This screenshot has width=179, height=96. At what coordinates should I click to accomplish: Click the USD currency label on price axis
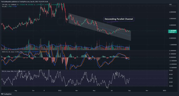coord(170,4)
